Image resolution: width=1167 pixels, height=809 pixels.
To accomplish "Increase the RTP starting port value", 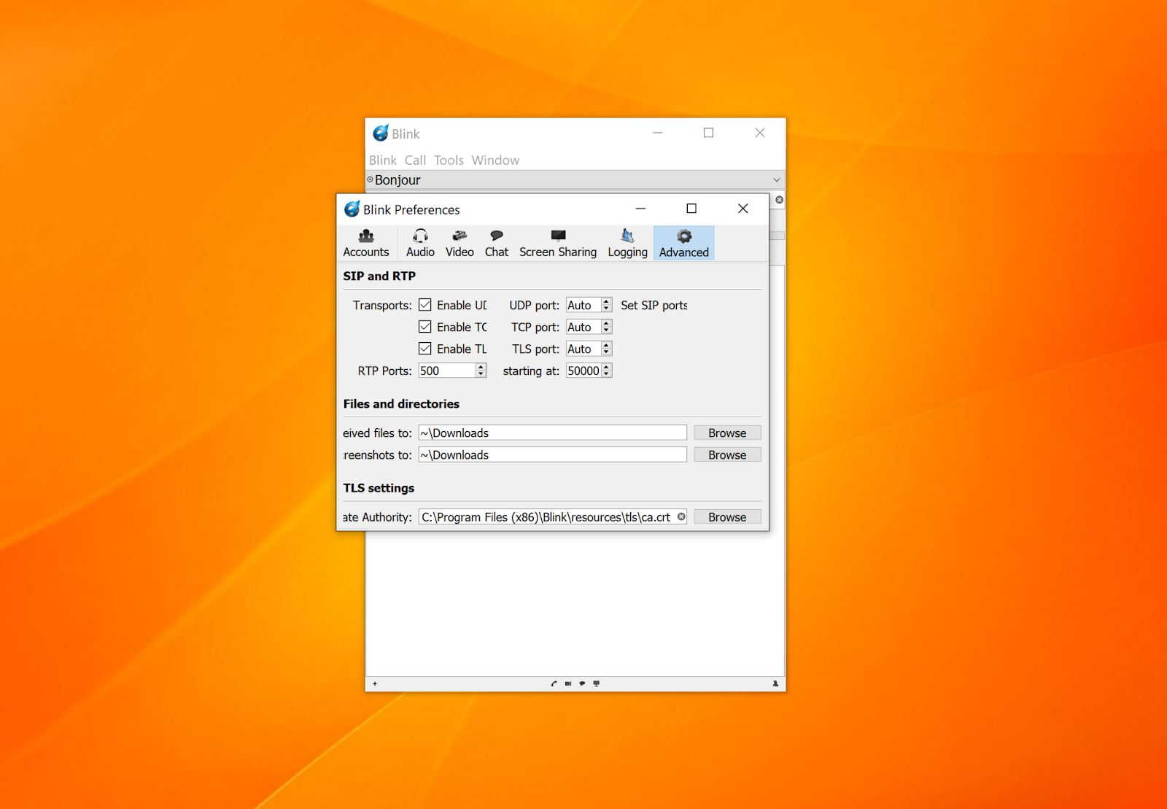I will (x=606, y=367).
